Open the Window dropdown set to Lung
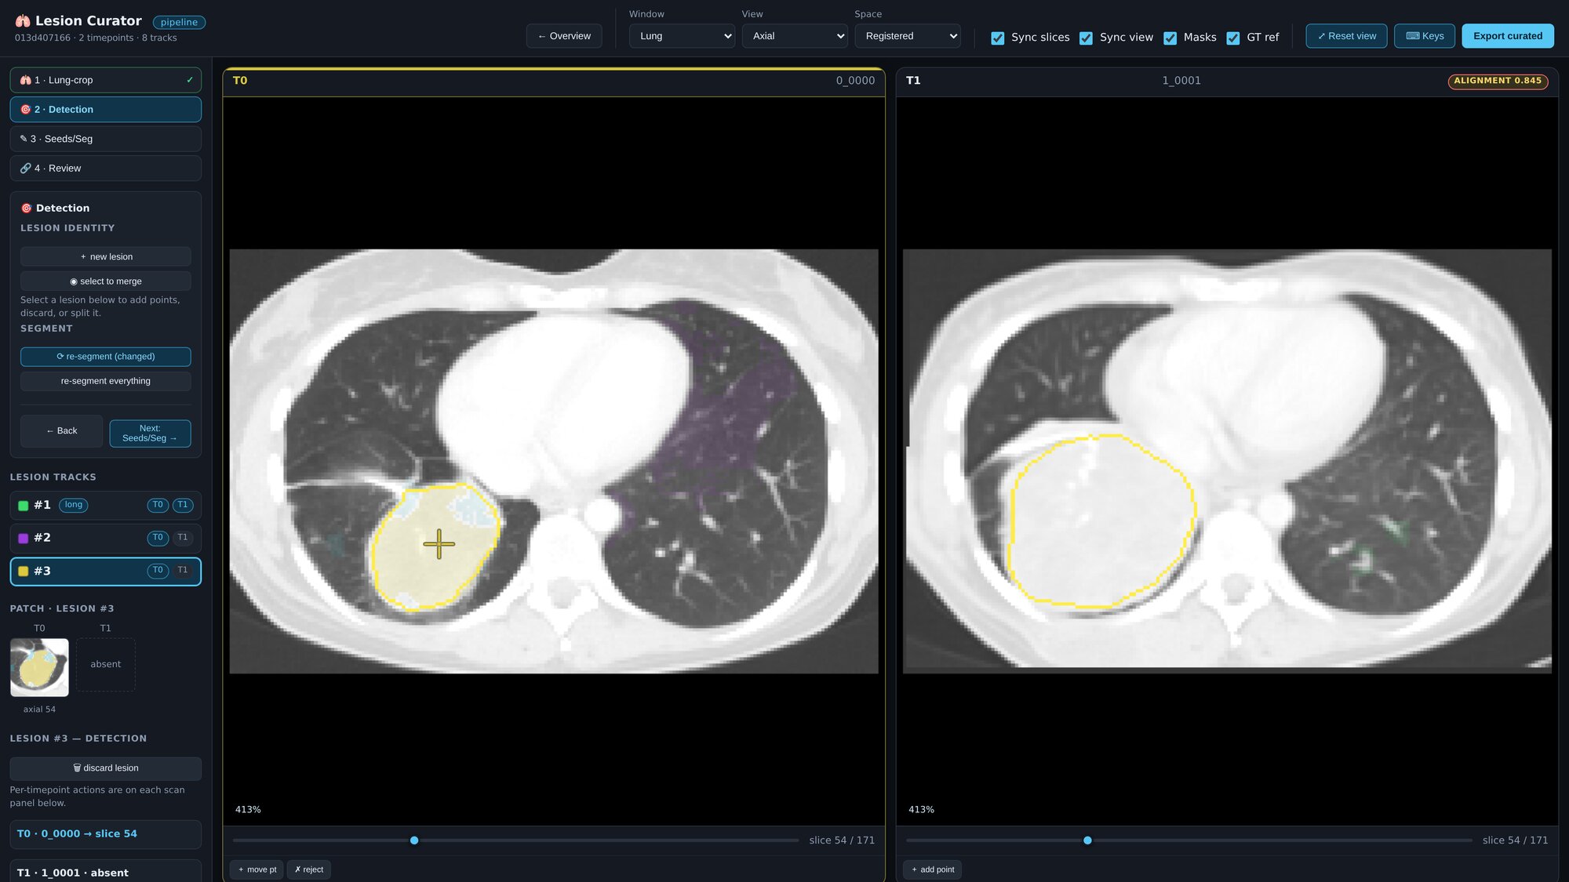Viewport: 1569px width, 882px height. click(682, 36)
